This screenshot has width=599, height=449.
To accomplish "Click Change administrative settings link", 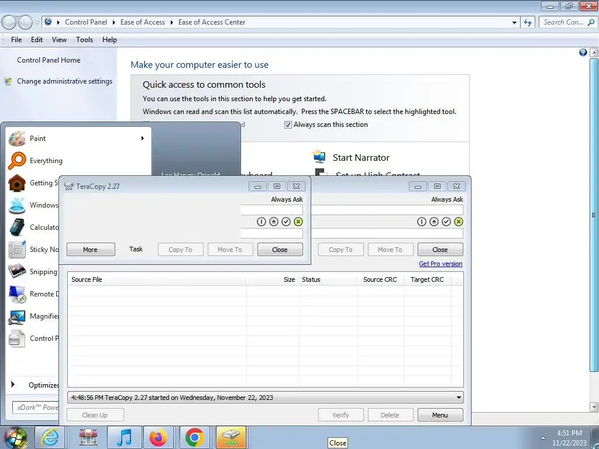I will tap(64, 81).
